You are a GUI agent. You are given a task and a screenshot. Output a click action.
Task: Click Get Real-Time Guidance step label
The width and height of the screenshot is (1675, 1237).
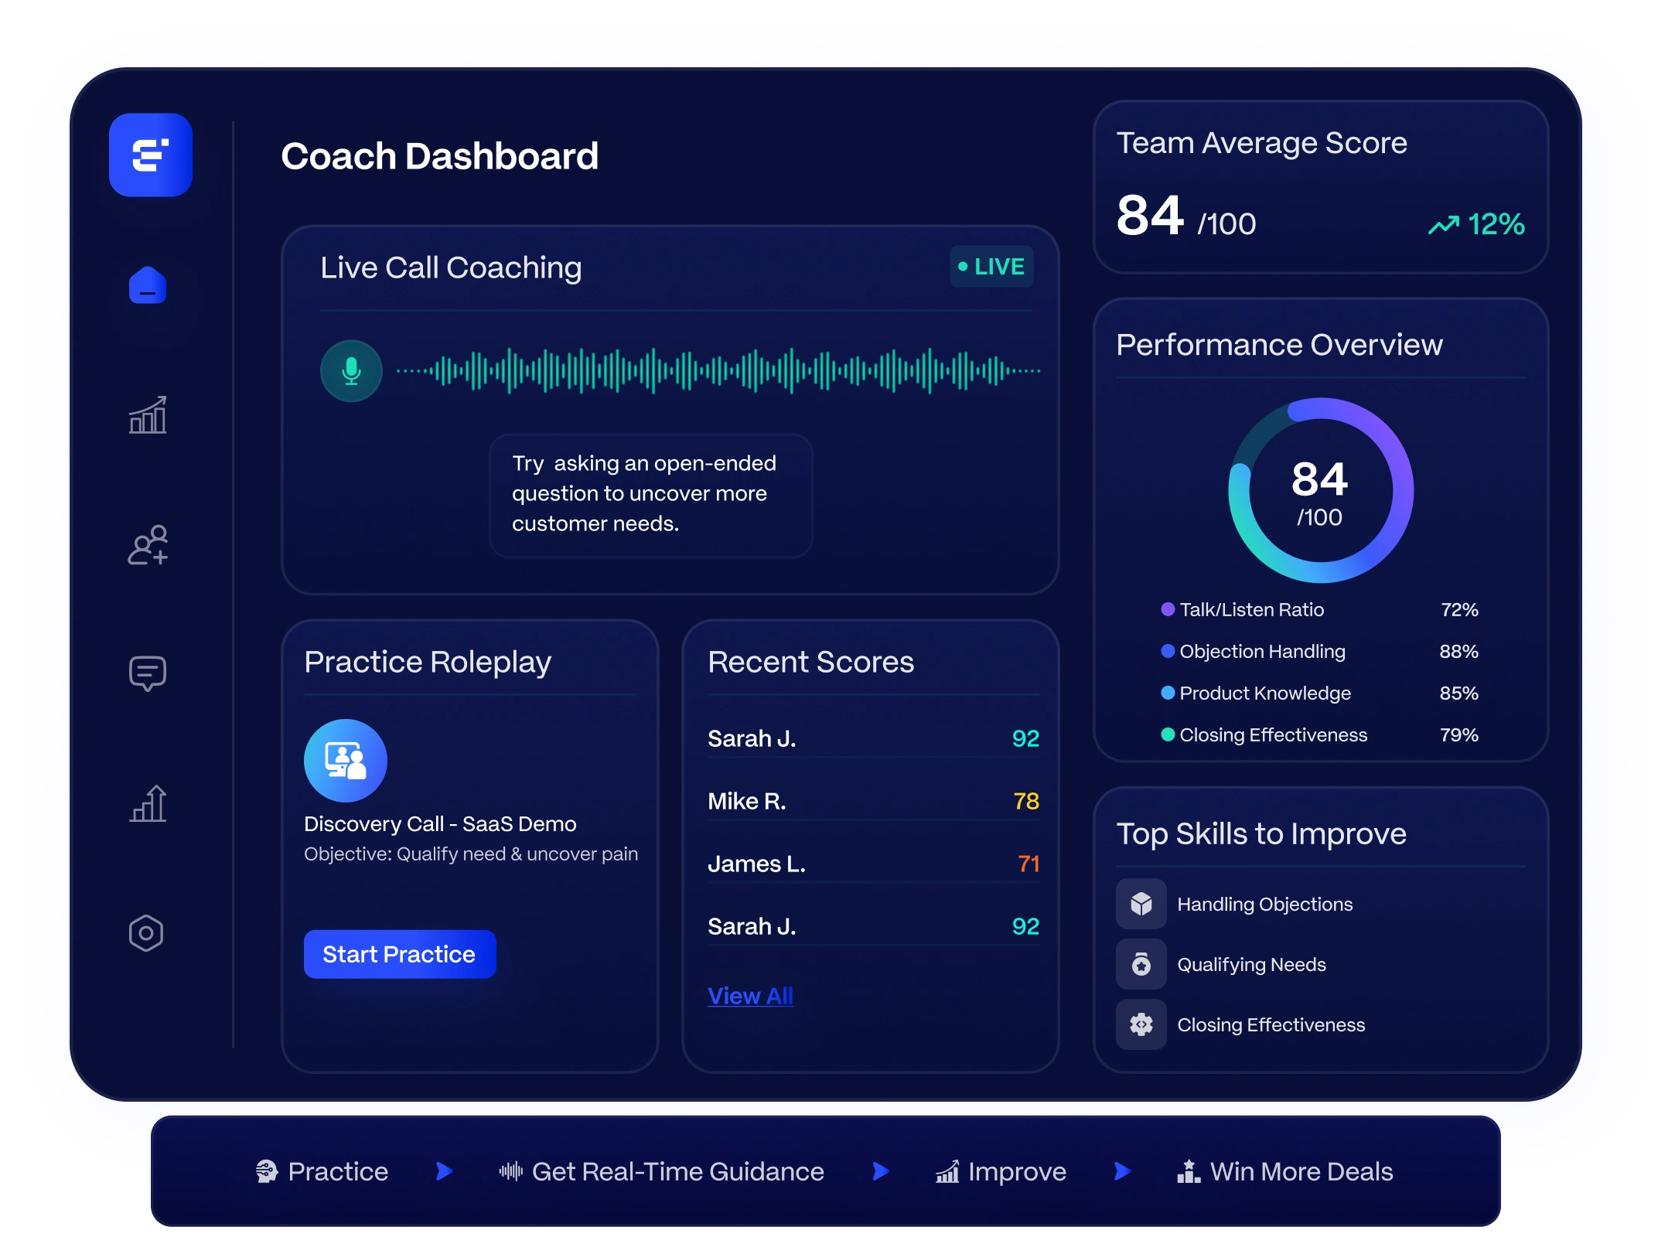tap(678, 1171)
